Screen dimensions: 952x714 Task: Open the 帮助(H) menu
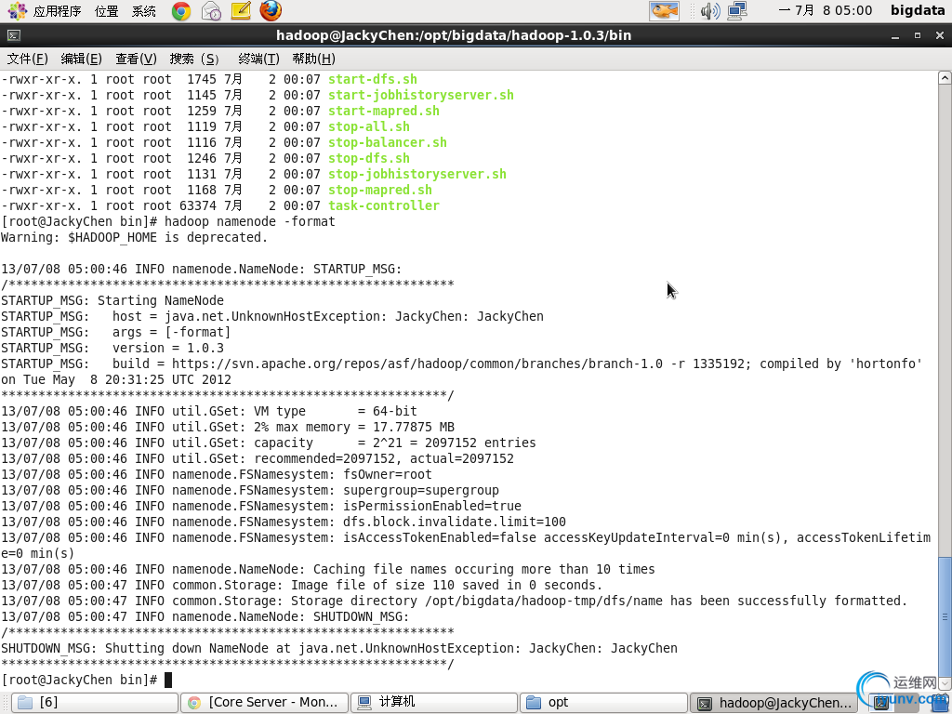point(314,59)
